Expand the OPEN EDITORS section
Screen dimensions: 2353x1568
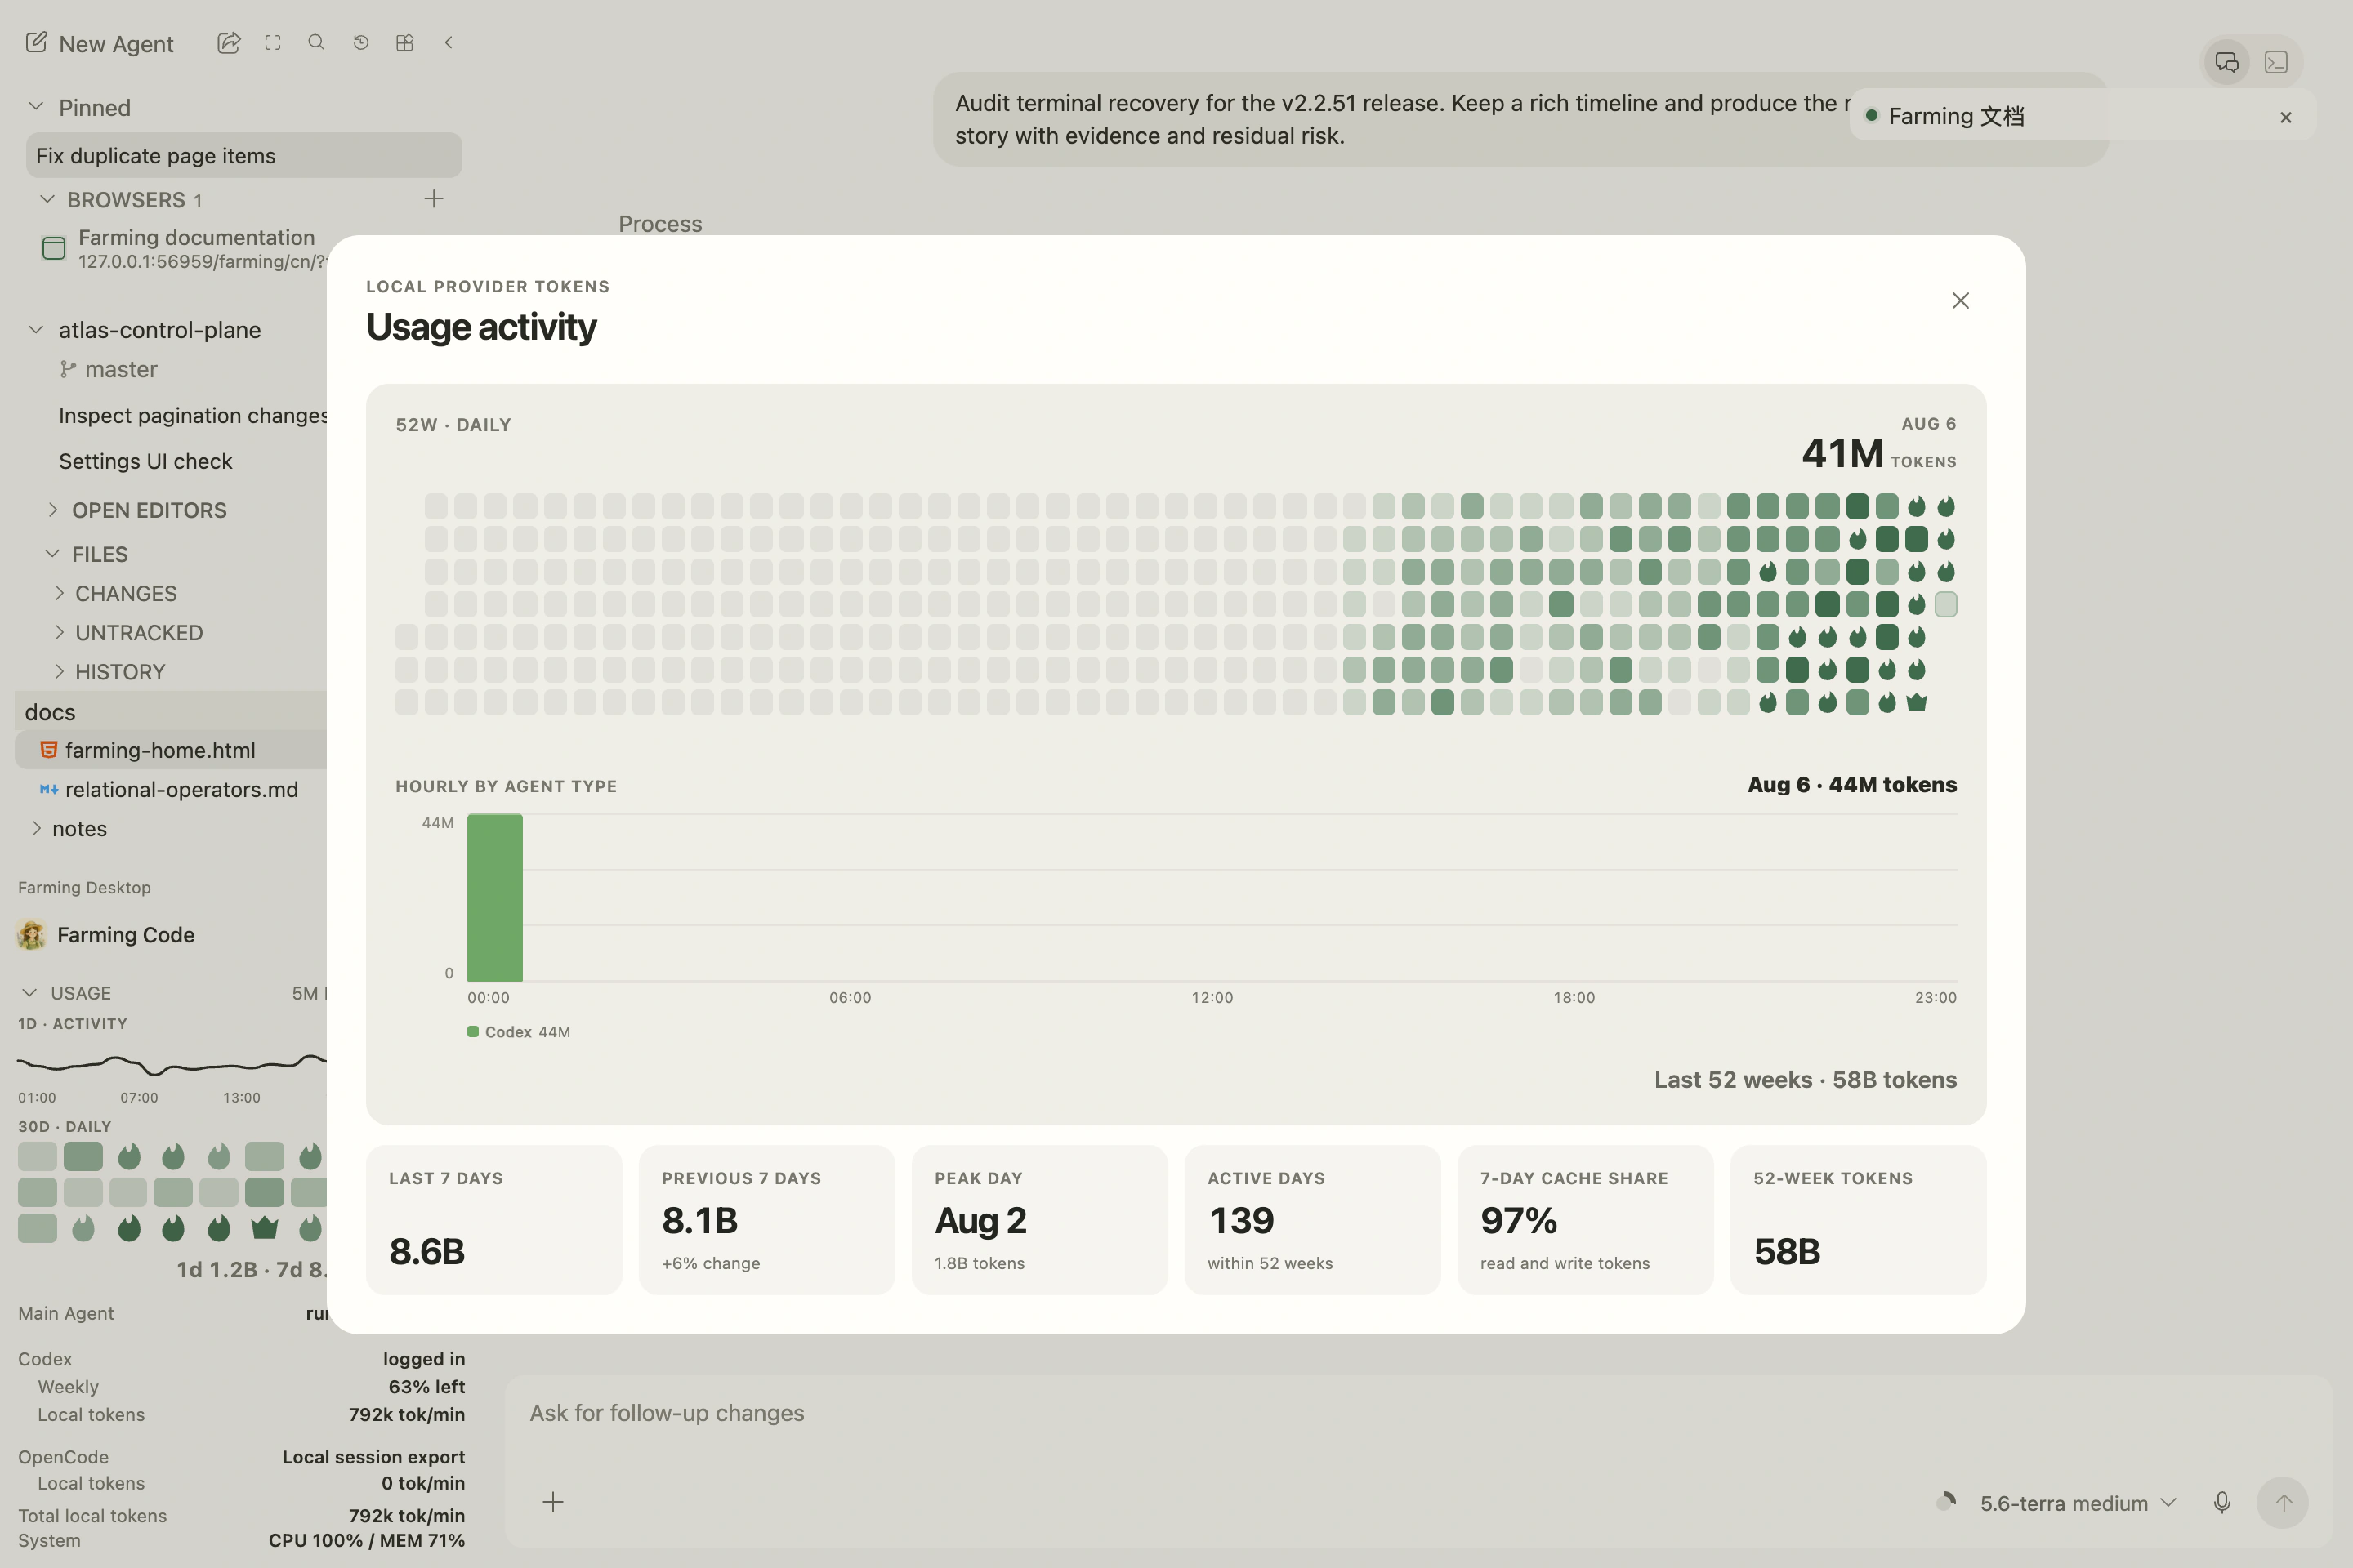(53, 509)
